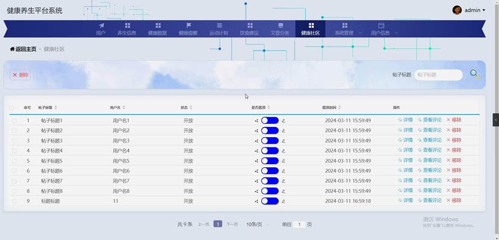The image size is (499, 240).
Task: Open the 健康提醒 nav item with the flag icon
Action: [188, 29]
